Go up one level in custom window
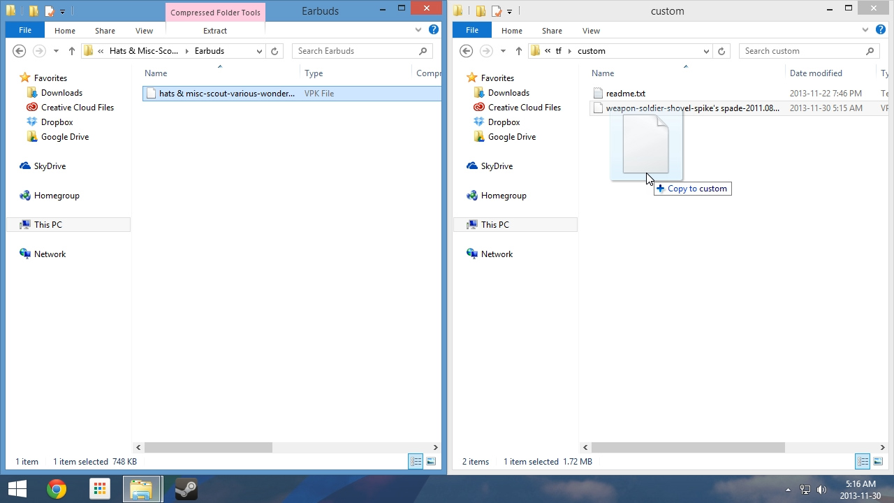This screenshot has height=503, width=894. click(518, 51)
